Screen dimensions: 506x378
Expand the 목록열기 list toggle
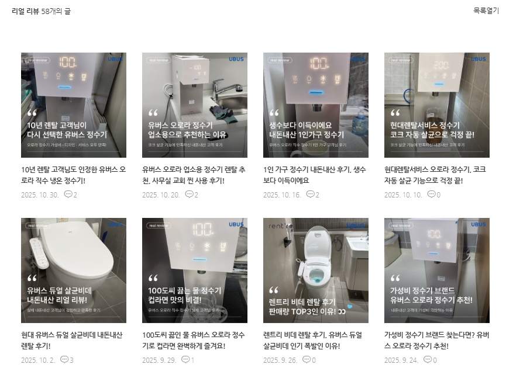point(486,11)
